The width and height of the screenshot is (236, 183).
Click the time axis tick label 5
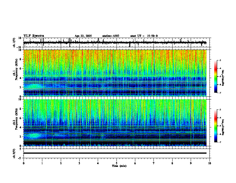[x=117, y=163]
